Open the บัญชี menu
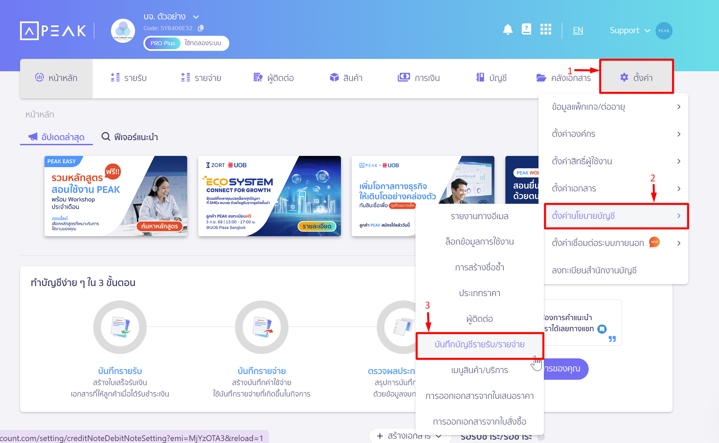719x443 pixels. (x=491, y=78)
